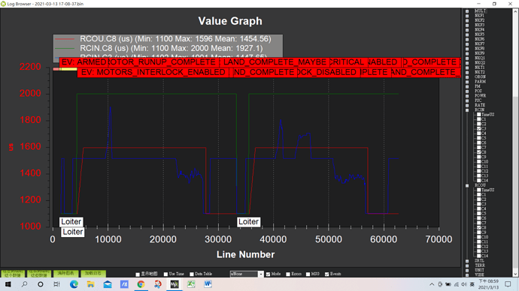Toggle the Mode checkbox
This screenshot has width=519, height=291.
click(x=268, y=274)
